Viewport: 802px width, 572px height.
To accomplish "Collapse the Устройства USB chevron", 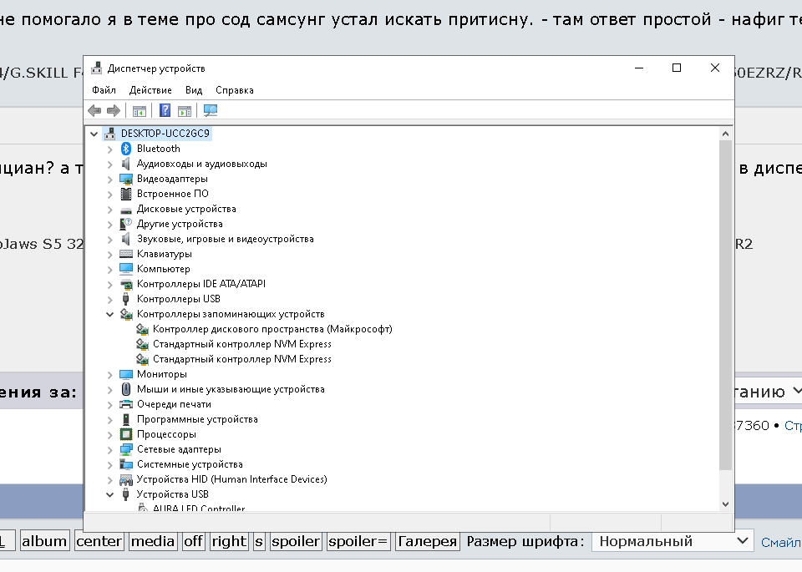I will 110,494.
